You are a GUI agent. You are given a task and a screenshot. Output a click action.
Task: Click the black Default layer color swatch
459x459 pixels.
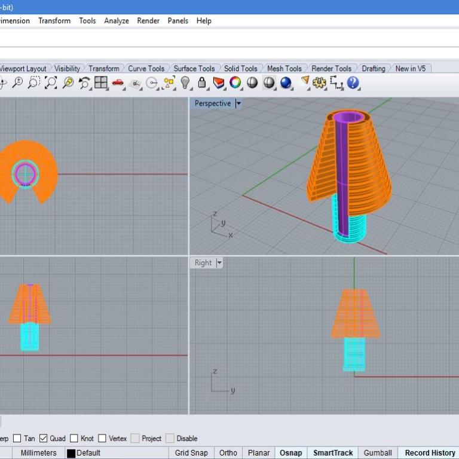71,453
